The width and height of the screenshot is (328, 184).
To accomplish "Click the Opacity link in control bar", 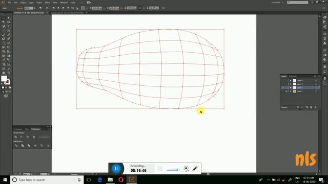I will 19,8.
